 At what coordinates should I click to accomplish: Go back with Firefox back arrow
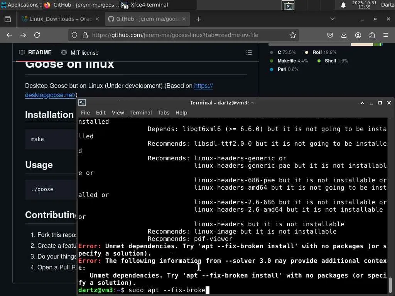tap(9, 35)
